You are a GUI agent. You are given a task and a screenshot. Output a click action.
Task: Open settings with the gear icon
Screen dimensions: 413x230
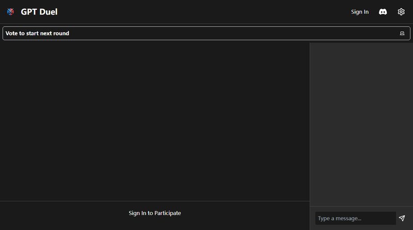(401, 12)
